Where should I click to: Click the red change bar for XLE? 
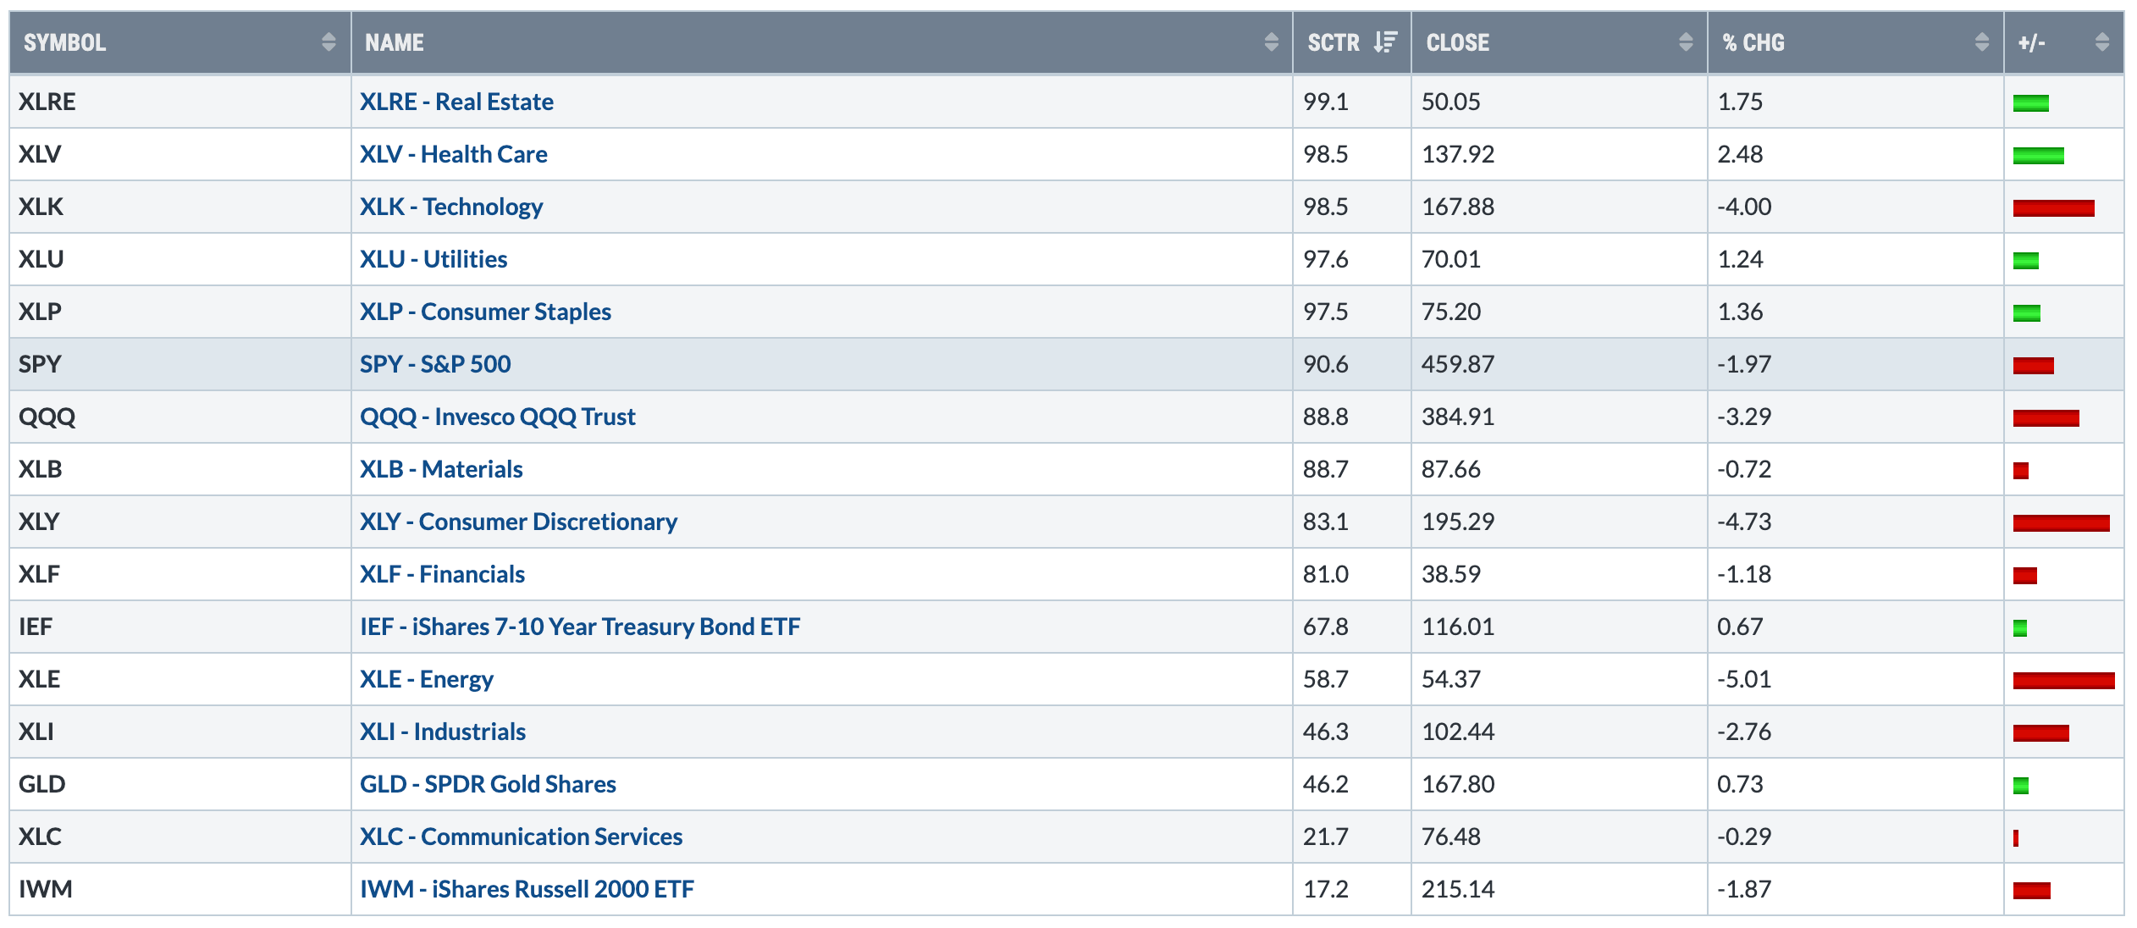[2063, 681]
